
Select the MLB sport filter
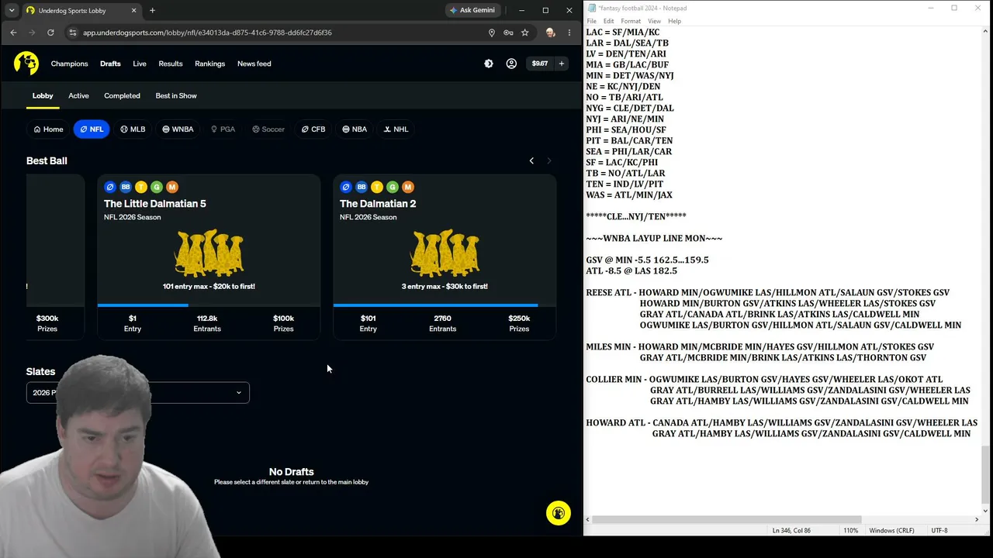coord(133,129)
